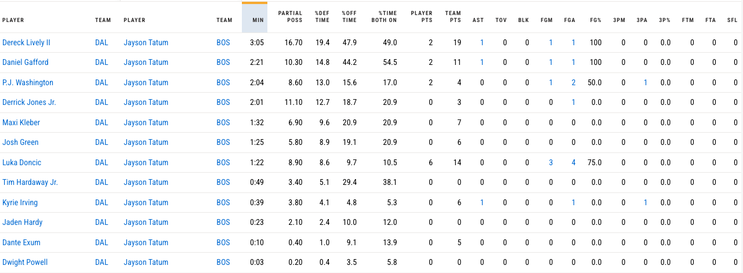Screen dimensions: 743x273
Task: Sort by the TOV column header
Action: [501, 20]
